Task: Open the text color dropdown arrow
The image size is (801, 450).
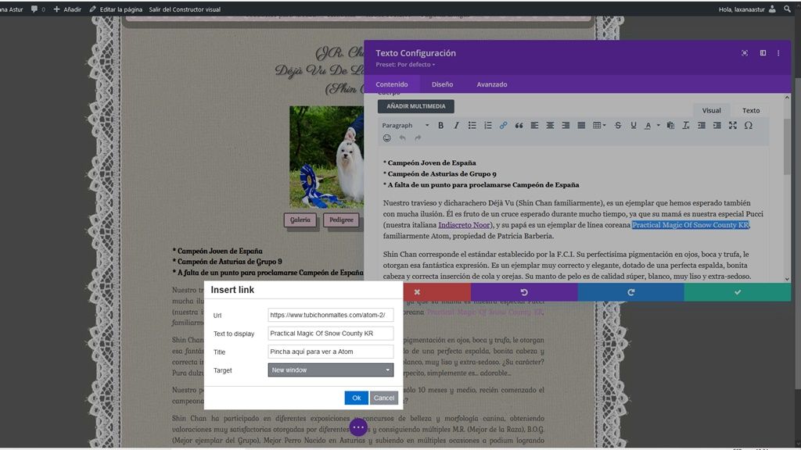Action: (658, 126)
